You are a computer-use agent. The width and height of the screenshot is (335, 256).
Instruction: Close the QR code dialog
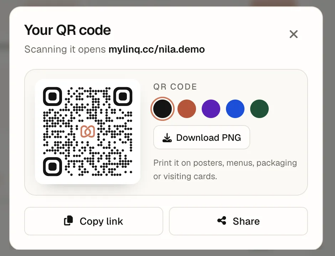294,34
